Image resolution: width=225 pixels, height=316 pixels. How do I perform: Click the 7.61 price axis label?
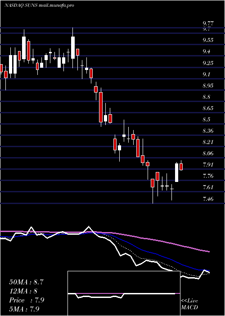[x=208, y=187]
